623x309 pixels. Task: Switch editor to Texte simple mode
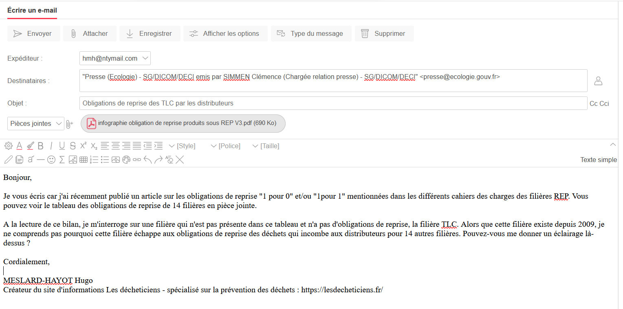[x=598, y=160]
